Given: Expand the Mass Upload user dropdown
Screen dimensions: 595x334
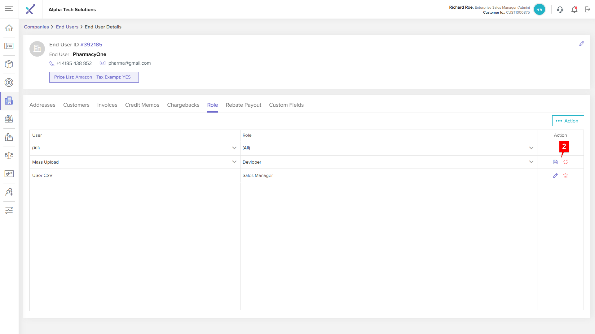Looking at the screenshot, I should coord(234,162).
